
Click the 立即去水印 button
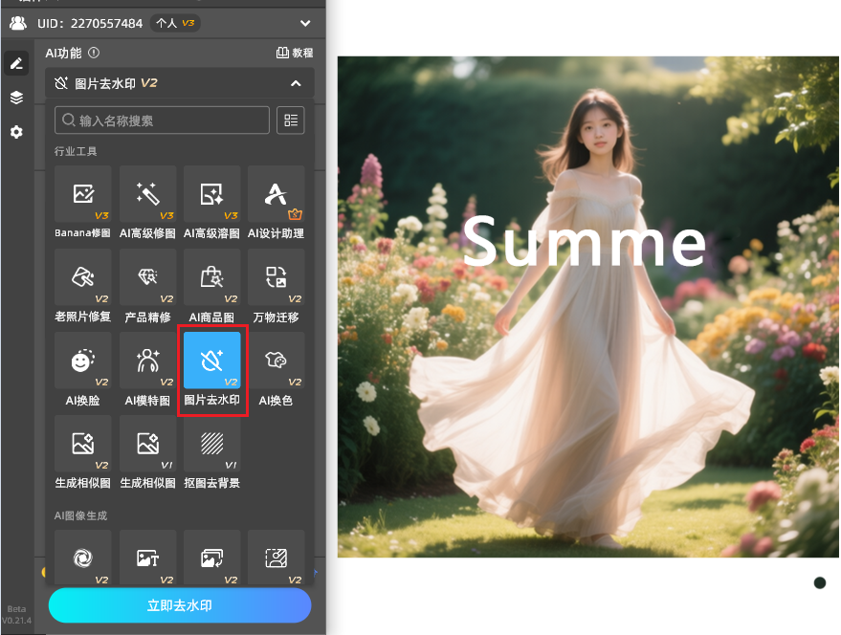click(180, 605)
